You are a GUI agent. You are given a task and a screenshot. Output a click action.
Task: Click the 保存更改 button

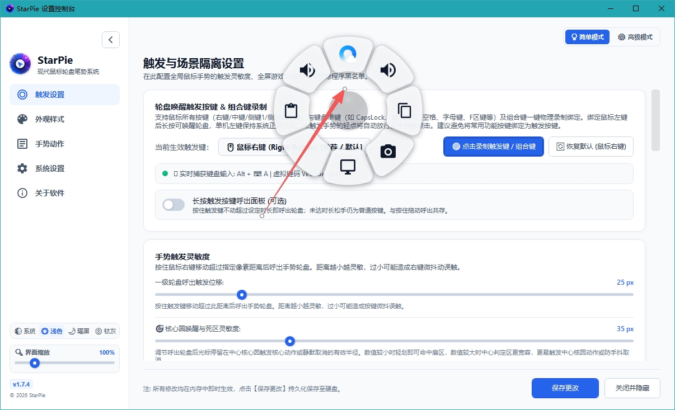pyautogui.click(x=565, y=388)
